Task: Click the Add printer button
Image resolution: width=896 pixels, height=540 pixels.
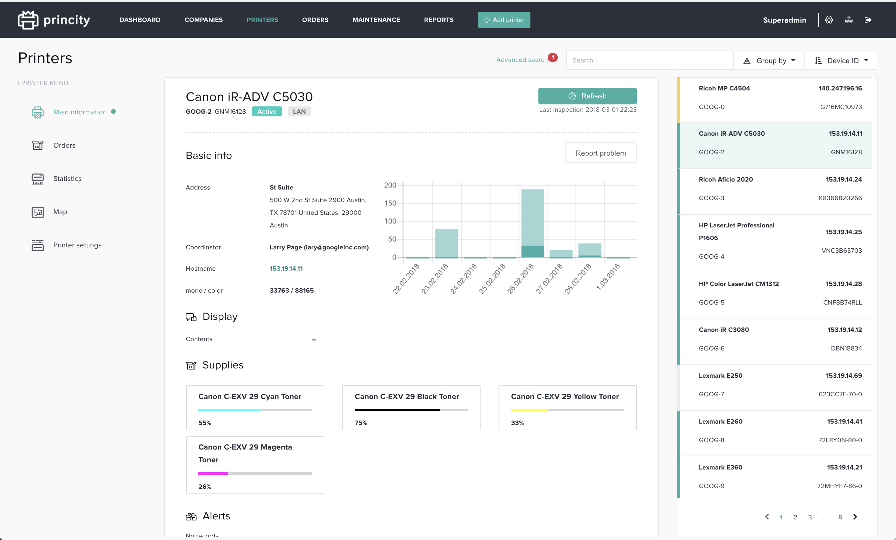Action: click(x=504, y=20)
